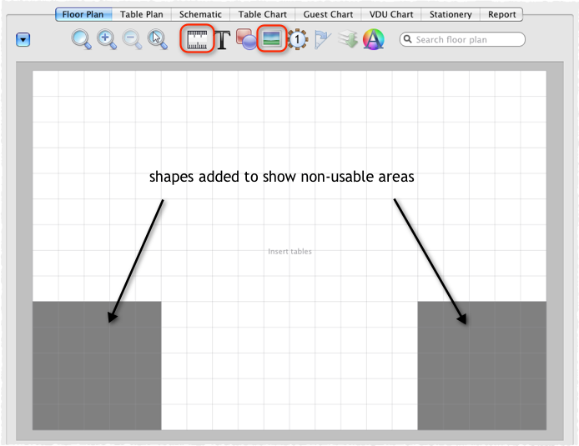
Task: Open the Schematic tab
Action: (x=201, y=14)
